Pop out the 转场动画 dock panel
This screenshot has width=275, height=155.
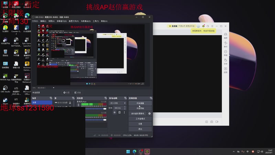(x=125, y=98)
